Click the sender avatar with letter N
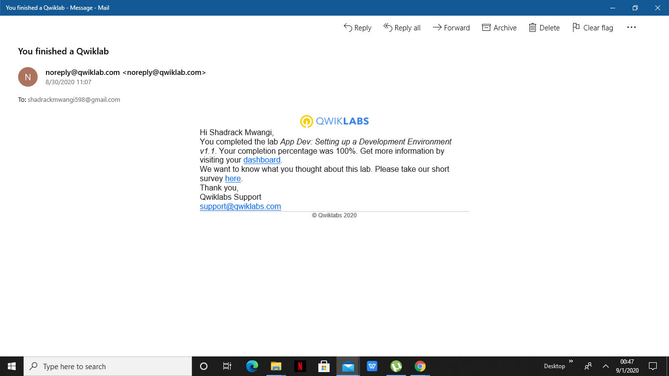The image size is (669, 376). (28, 77)
